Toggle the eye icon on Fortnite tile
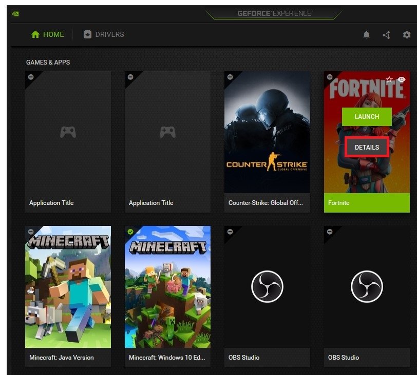The image size is (417, 375). 402,79
